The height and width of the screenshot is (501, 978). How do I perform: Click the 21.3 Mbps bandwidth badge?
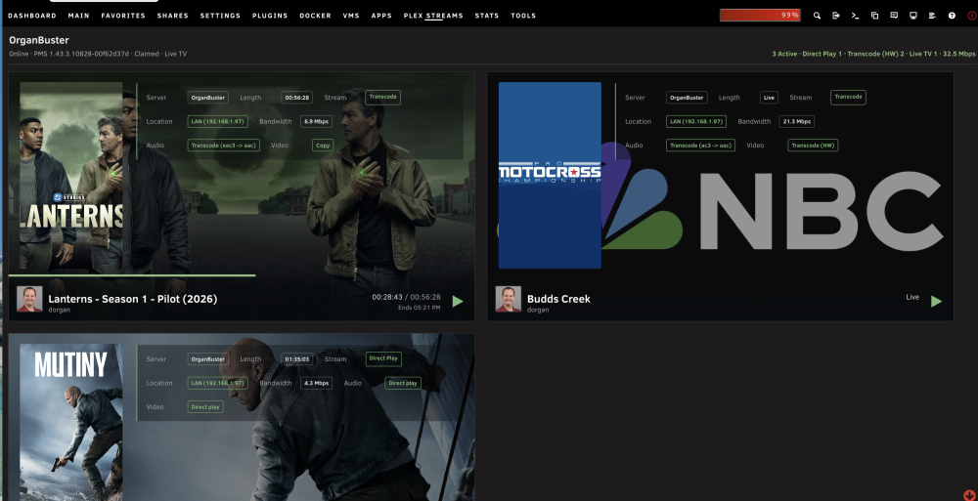coord(796,121)
